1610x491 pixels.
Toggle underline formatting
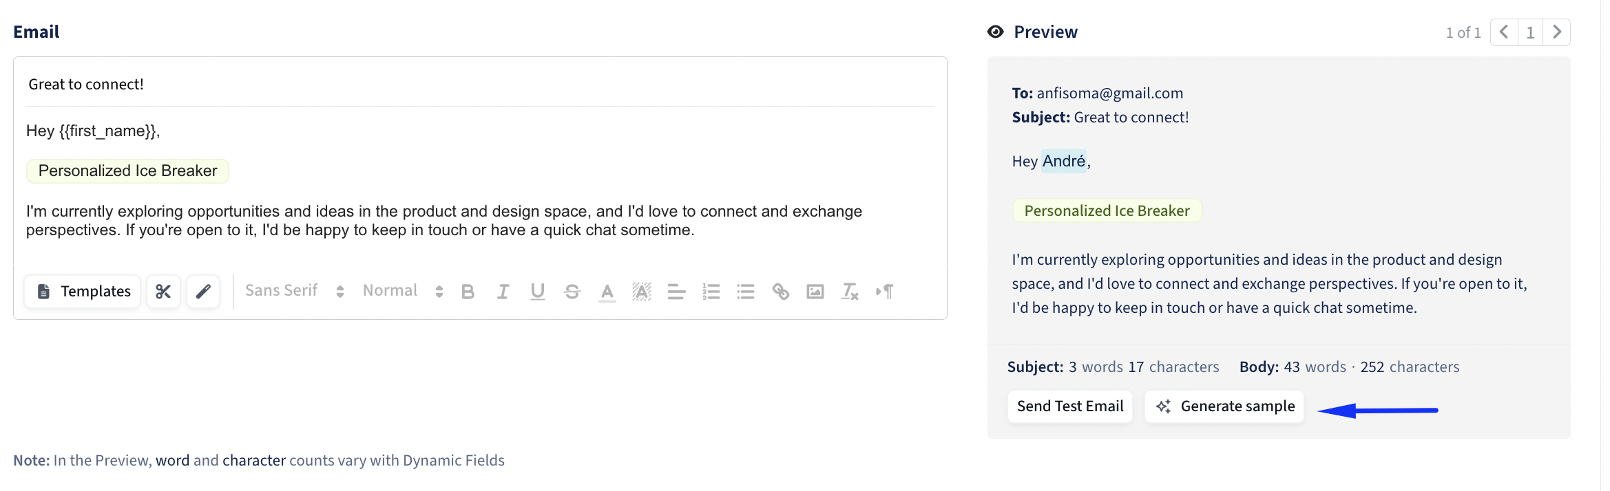click(538, 292)
